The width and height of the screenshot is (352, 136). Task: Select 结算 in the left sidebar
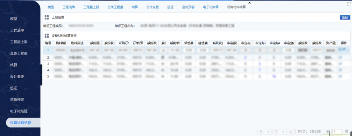pyautogui.click(x=14, y=65)
